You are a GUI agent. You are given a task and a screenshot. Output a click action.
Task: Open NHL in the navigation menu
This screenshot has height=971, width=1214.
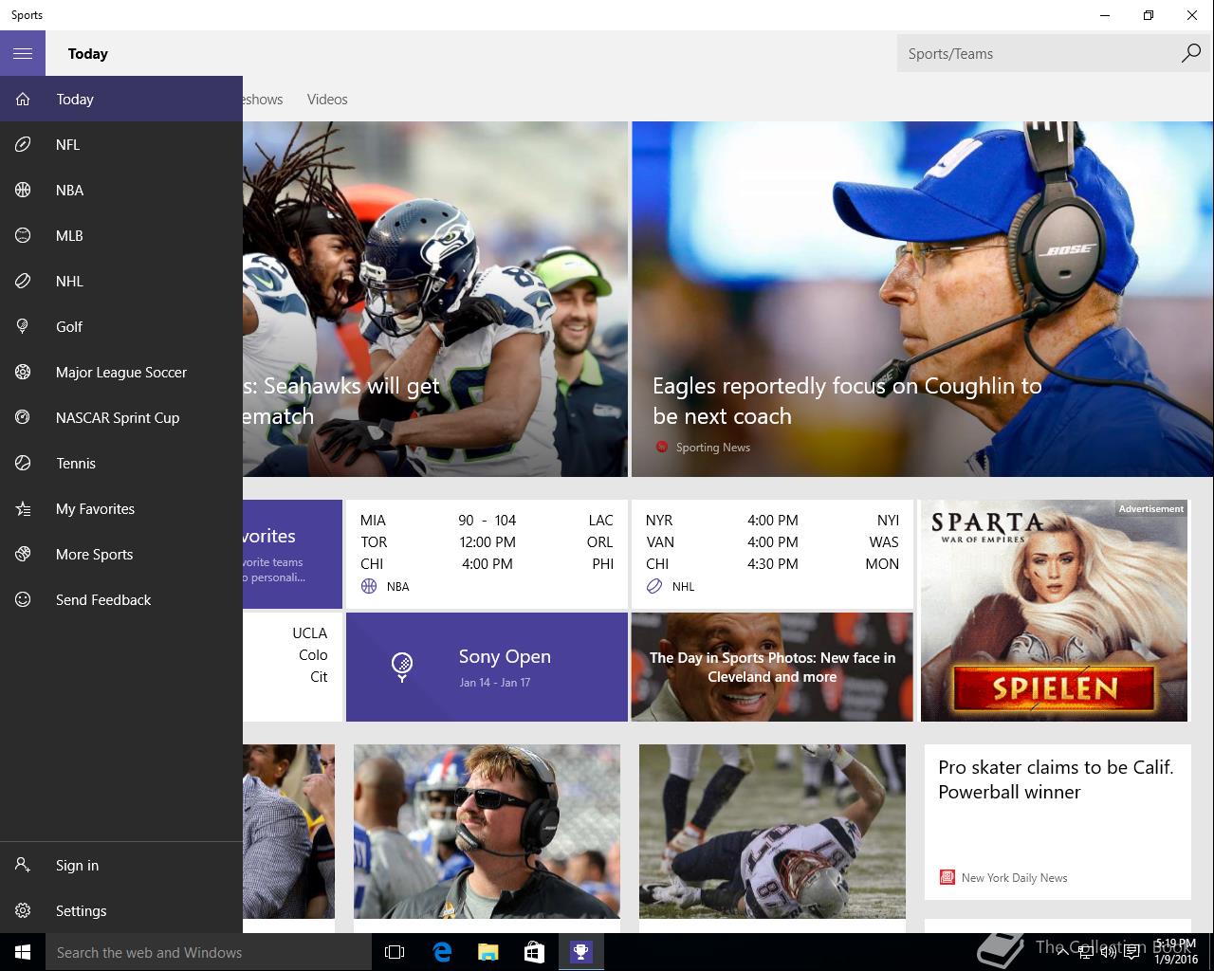(121, 281)
